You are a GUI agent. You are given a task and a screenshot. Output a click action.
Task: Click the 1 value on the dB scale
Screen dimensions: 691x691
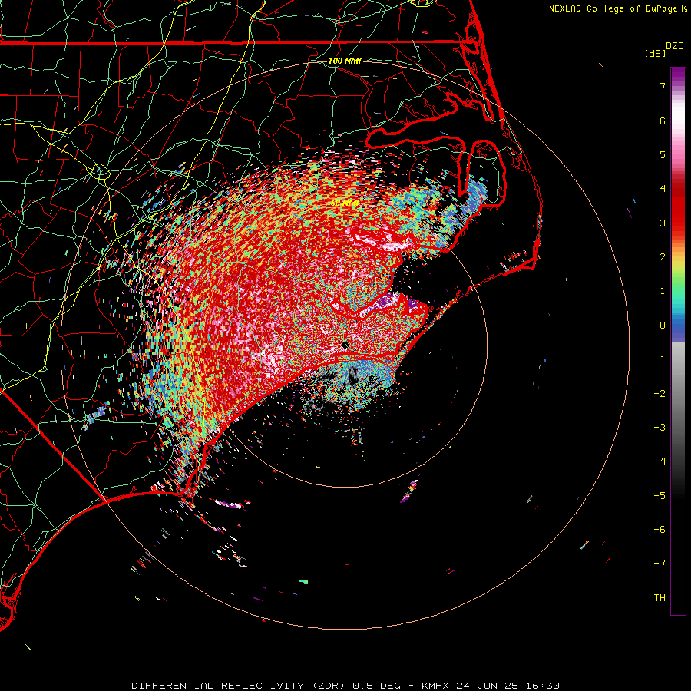point(663,291)
